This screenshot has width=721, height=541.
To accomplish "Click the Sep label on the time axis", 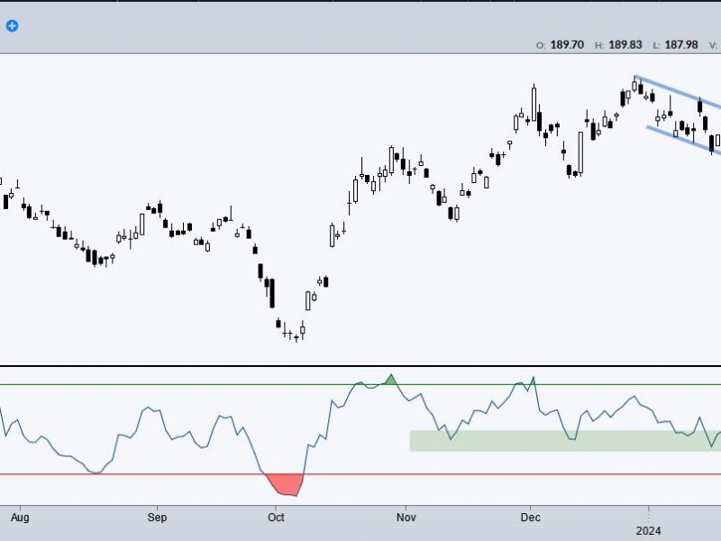I will pyautogui.click(x=157, y=517).
